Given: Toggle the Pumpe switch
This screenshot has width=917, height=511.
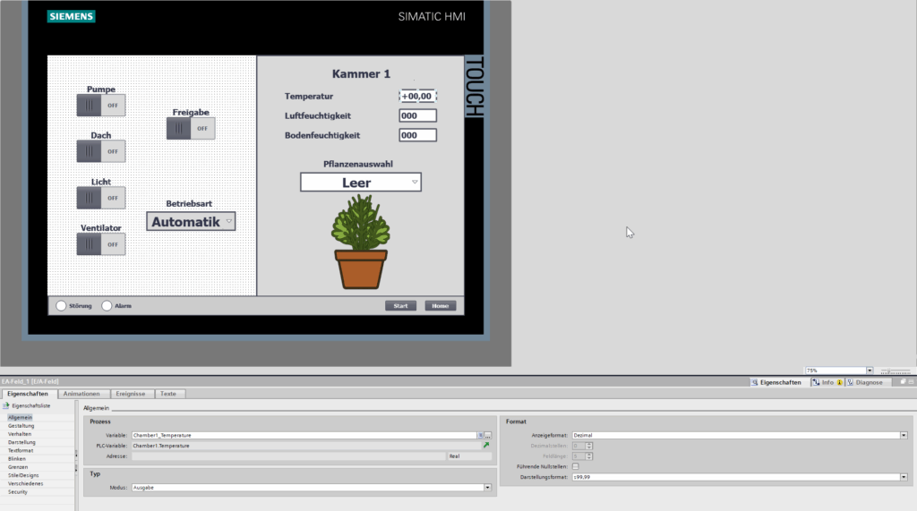Looking at the screenshot, I should [x=100, y=105].
